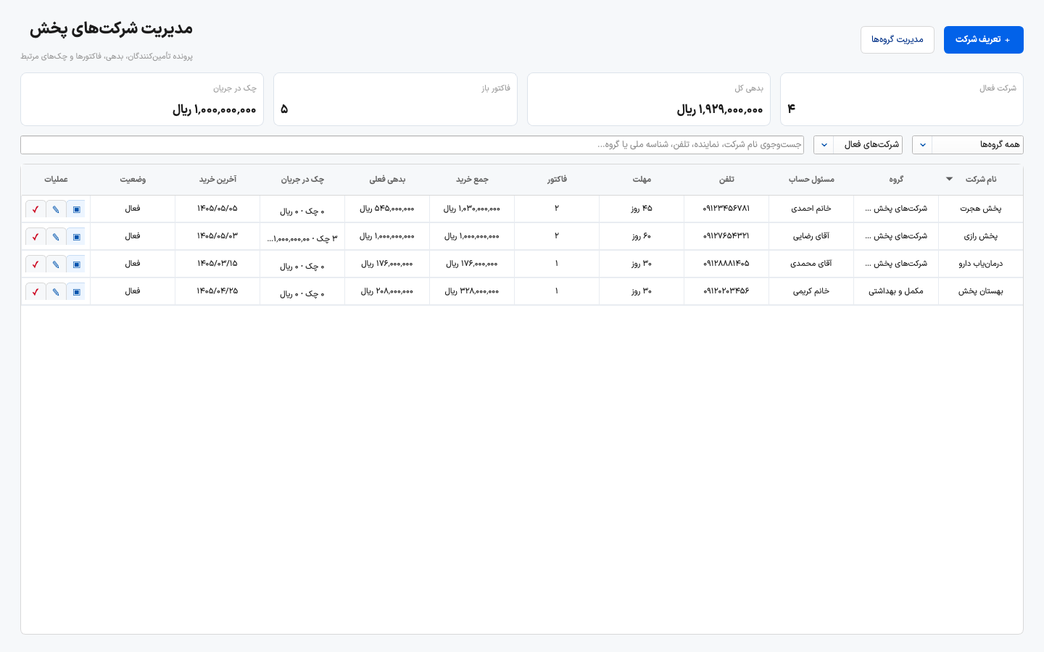Click the pencil edit icon for پخش هجرت
This screenshot has height=652, width=1044.
pos(56,209)
